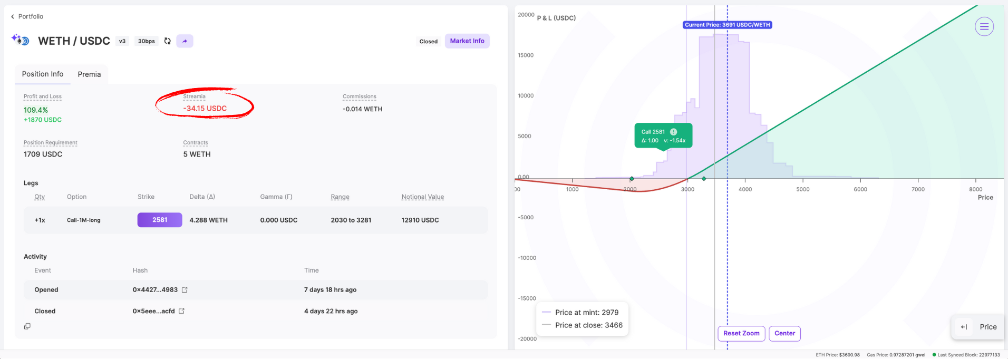Click the -34.15 USDC Streamia value
This screenshot has width=1008, height=359.
point(205,109)
